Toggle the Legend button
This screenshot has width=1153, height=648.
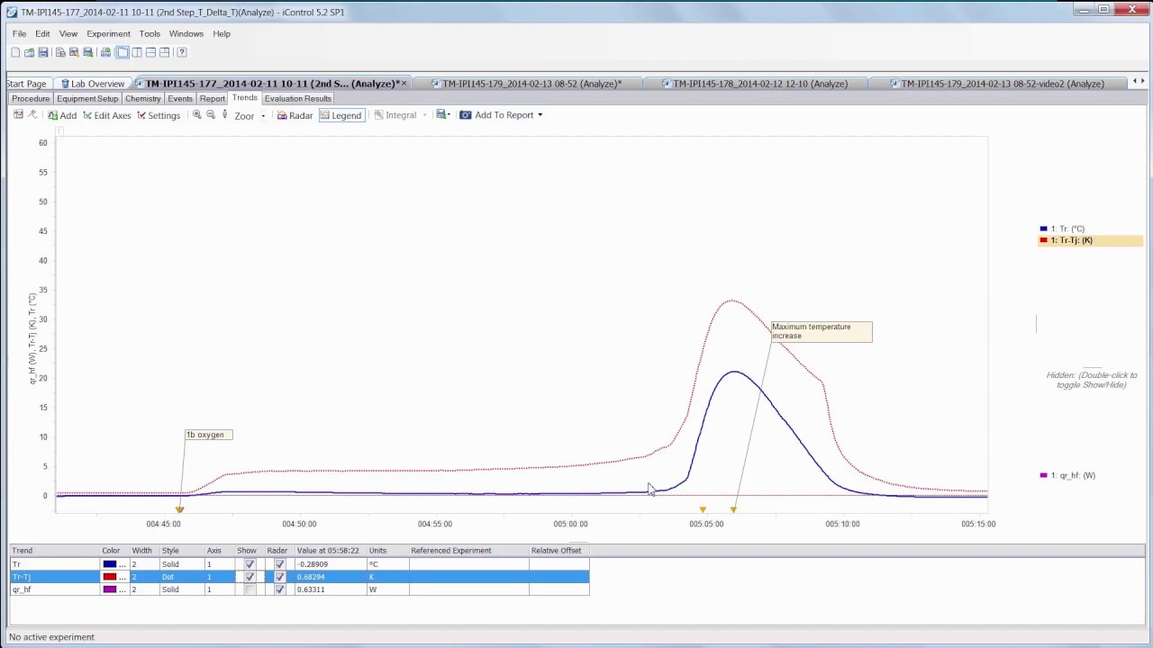click(x=340, y=115)
